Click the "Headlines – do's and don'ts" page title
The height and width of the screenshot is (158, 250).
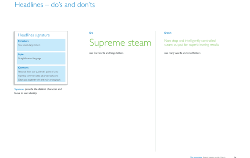point(55,5)
